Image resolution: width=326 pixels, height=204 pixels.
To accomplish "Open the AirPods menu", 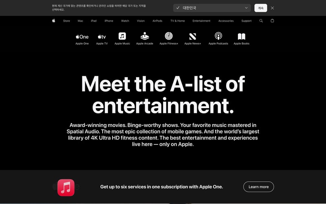I will pyautogui.click(x=157, y=21).
